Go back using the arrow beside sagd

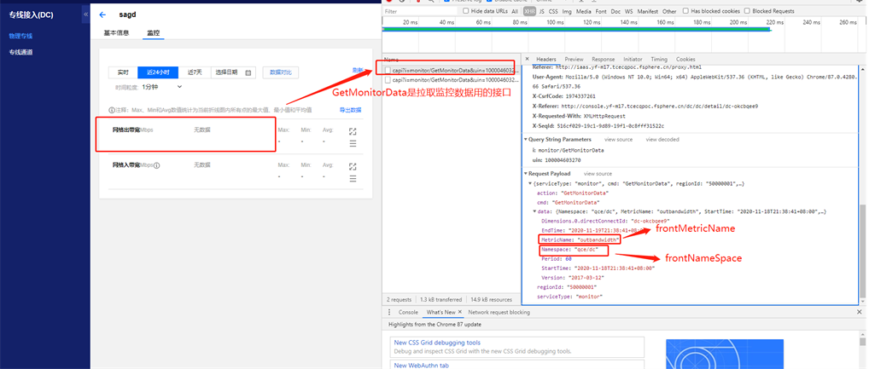102,15
